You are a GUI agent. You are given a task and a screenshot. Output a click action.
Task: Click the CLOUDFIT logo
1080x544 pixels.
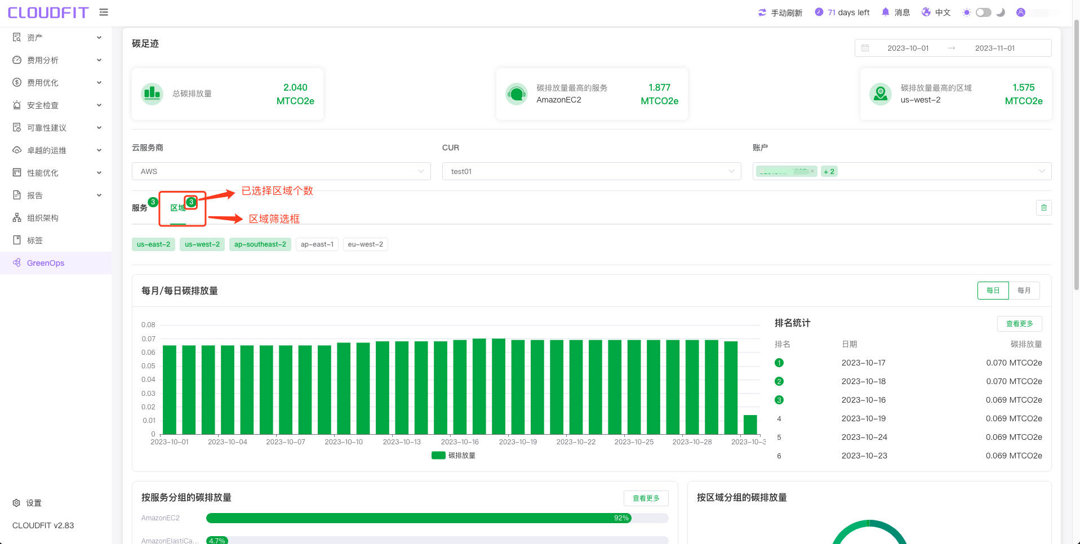(x=48, y=12)
